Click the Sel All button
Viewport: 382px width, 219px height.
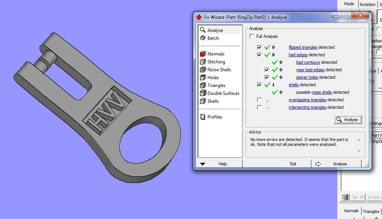[358, 197]
